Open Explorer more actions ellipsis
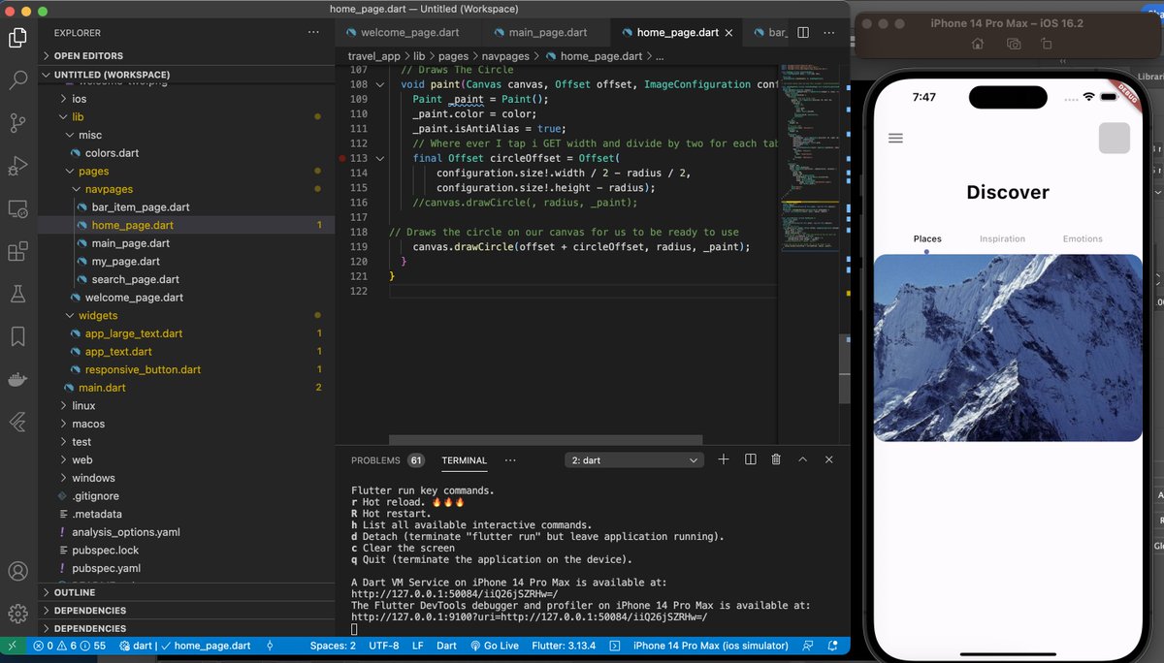1164x663 pixels. point(313,32)
